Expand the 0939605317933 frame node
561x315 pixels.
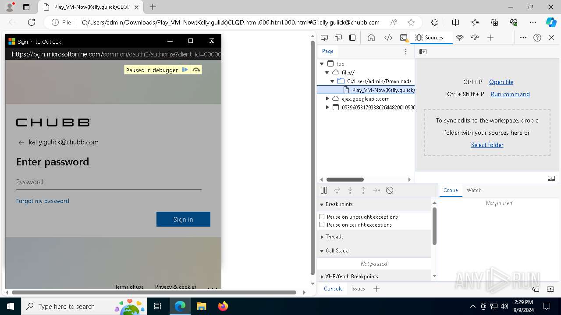(x=327, y=108)
